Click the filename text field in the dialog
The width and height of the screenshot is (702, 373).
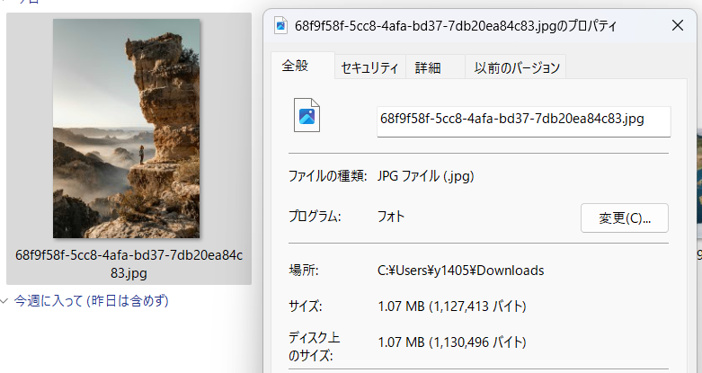(523, 119)
